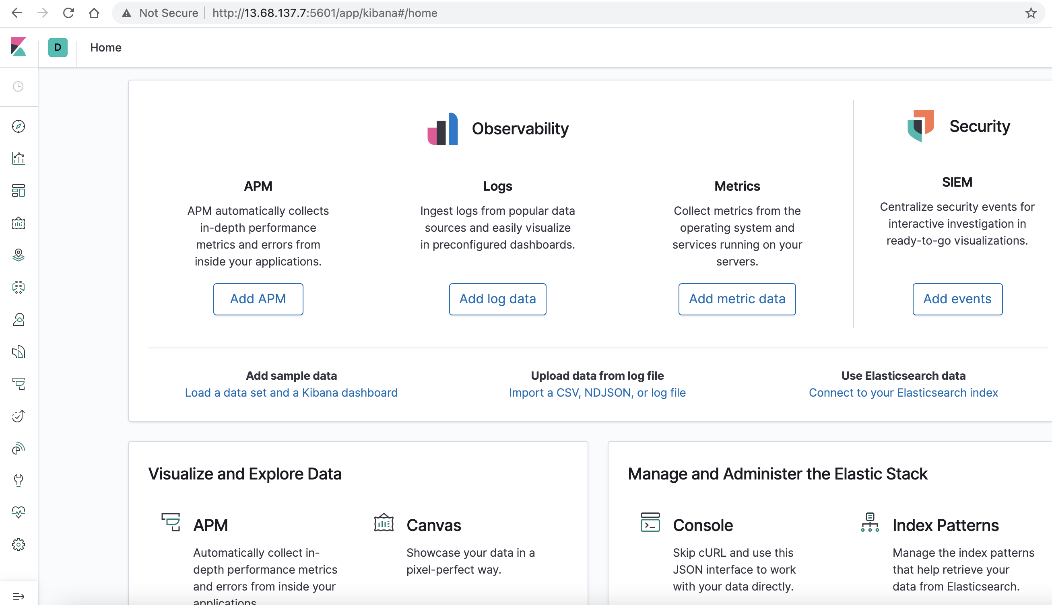Open Machine Learning icon in sidebar
Screen dimensions: 1052x605
click(18, 287)
